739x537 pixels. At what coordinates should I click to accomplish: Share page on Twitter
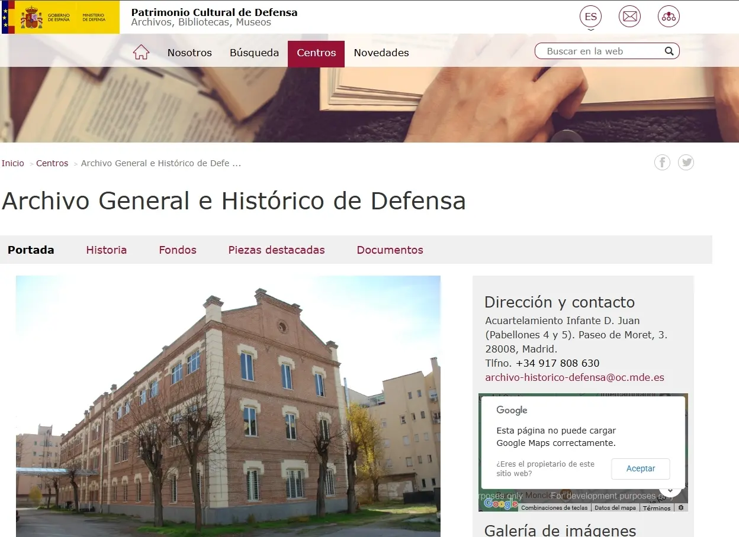pyautogui.click(x=686, y=162)
